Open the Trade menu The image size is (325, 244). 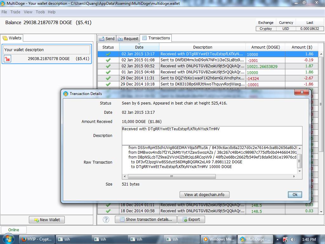click(x=15, y=12)
